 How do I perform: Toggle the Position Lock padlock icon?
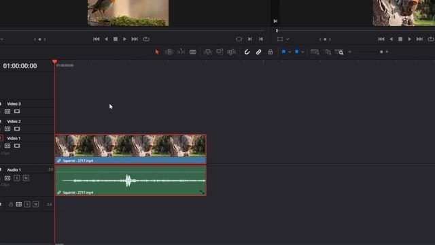[x=271, y=52]
